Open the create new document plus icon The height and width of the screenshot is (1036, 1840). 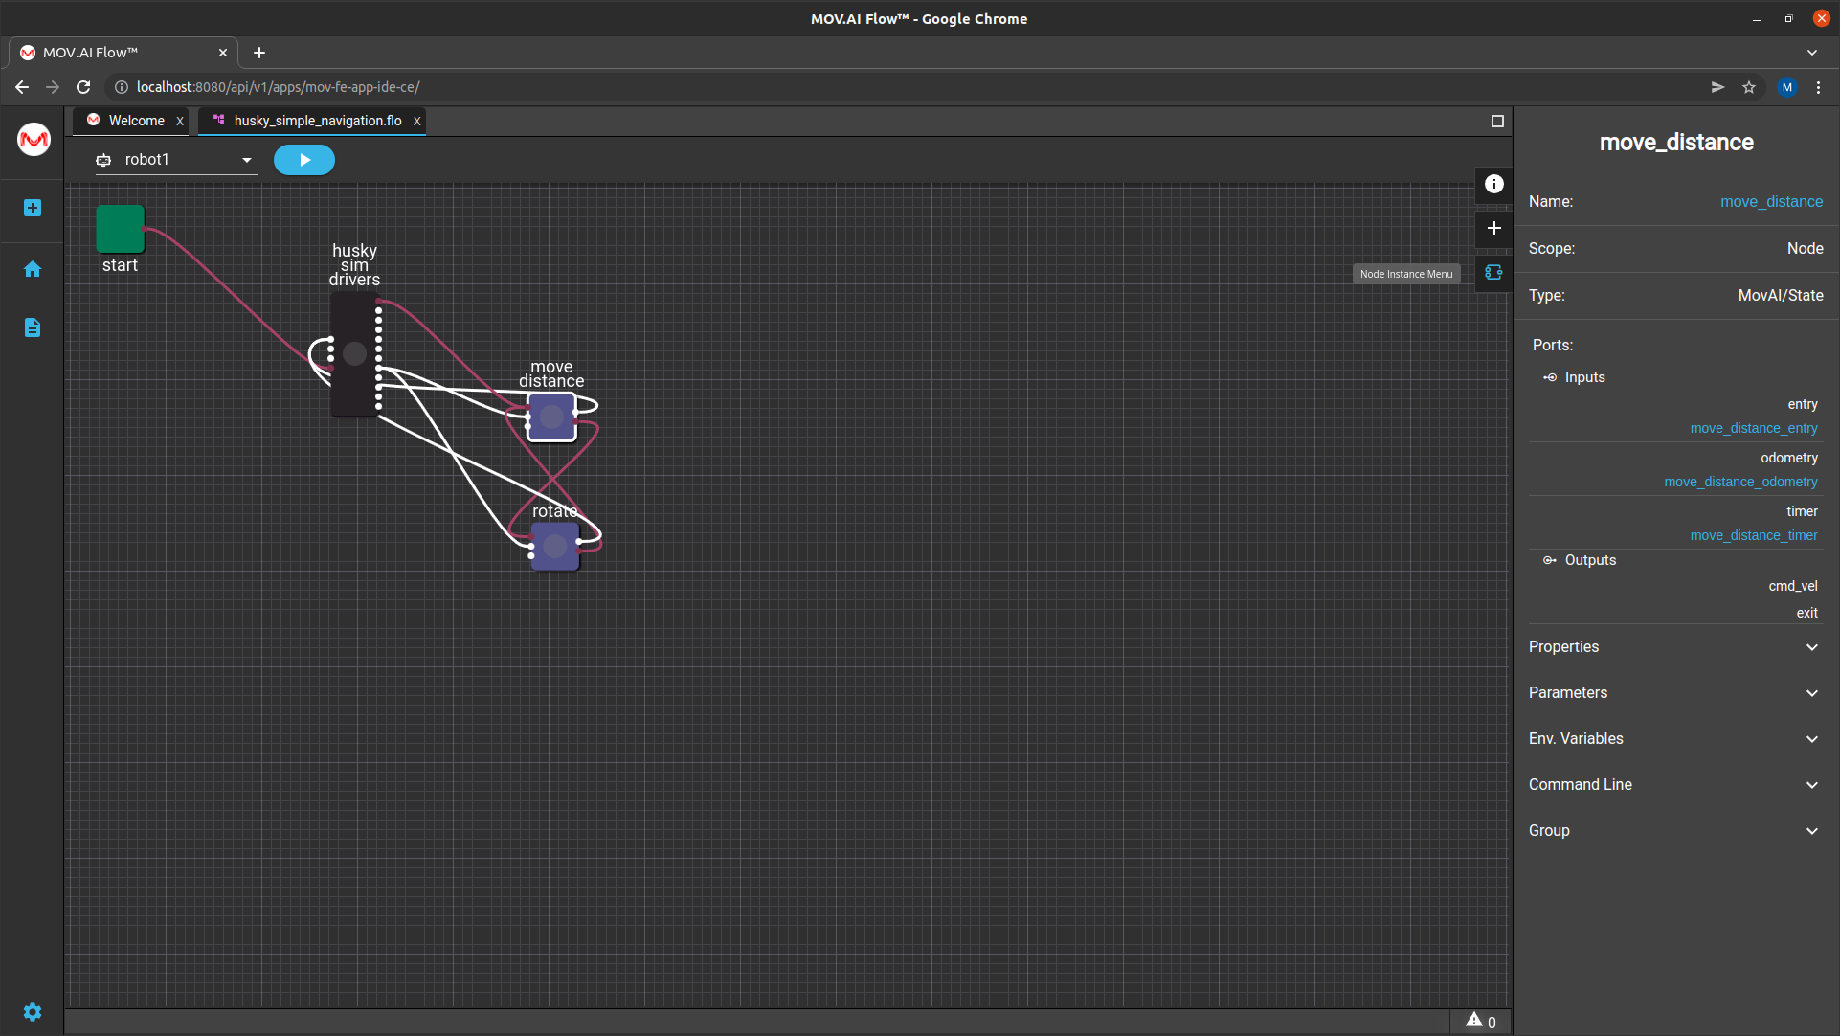[33, 208]
